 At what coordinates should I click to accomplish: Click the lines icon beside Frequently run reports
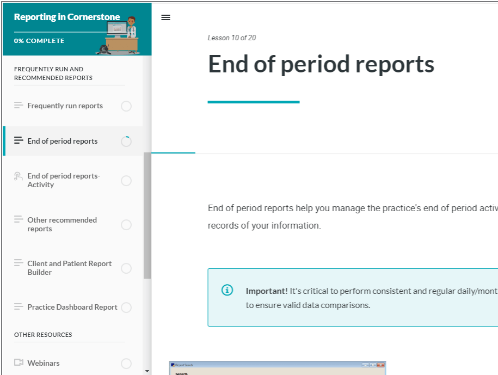click(19, 105)
